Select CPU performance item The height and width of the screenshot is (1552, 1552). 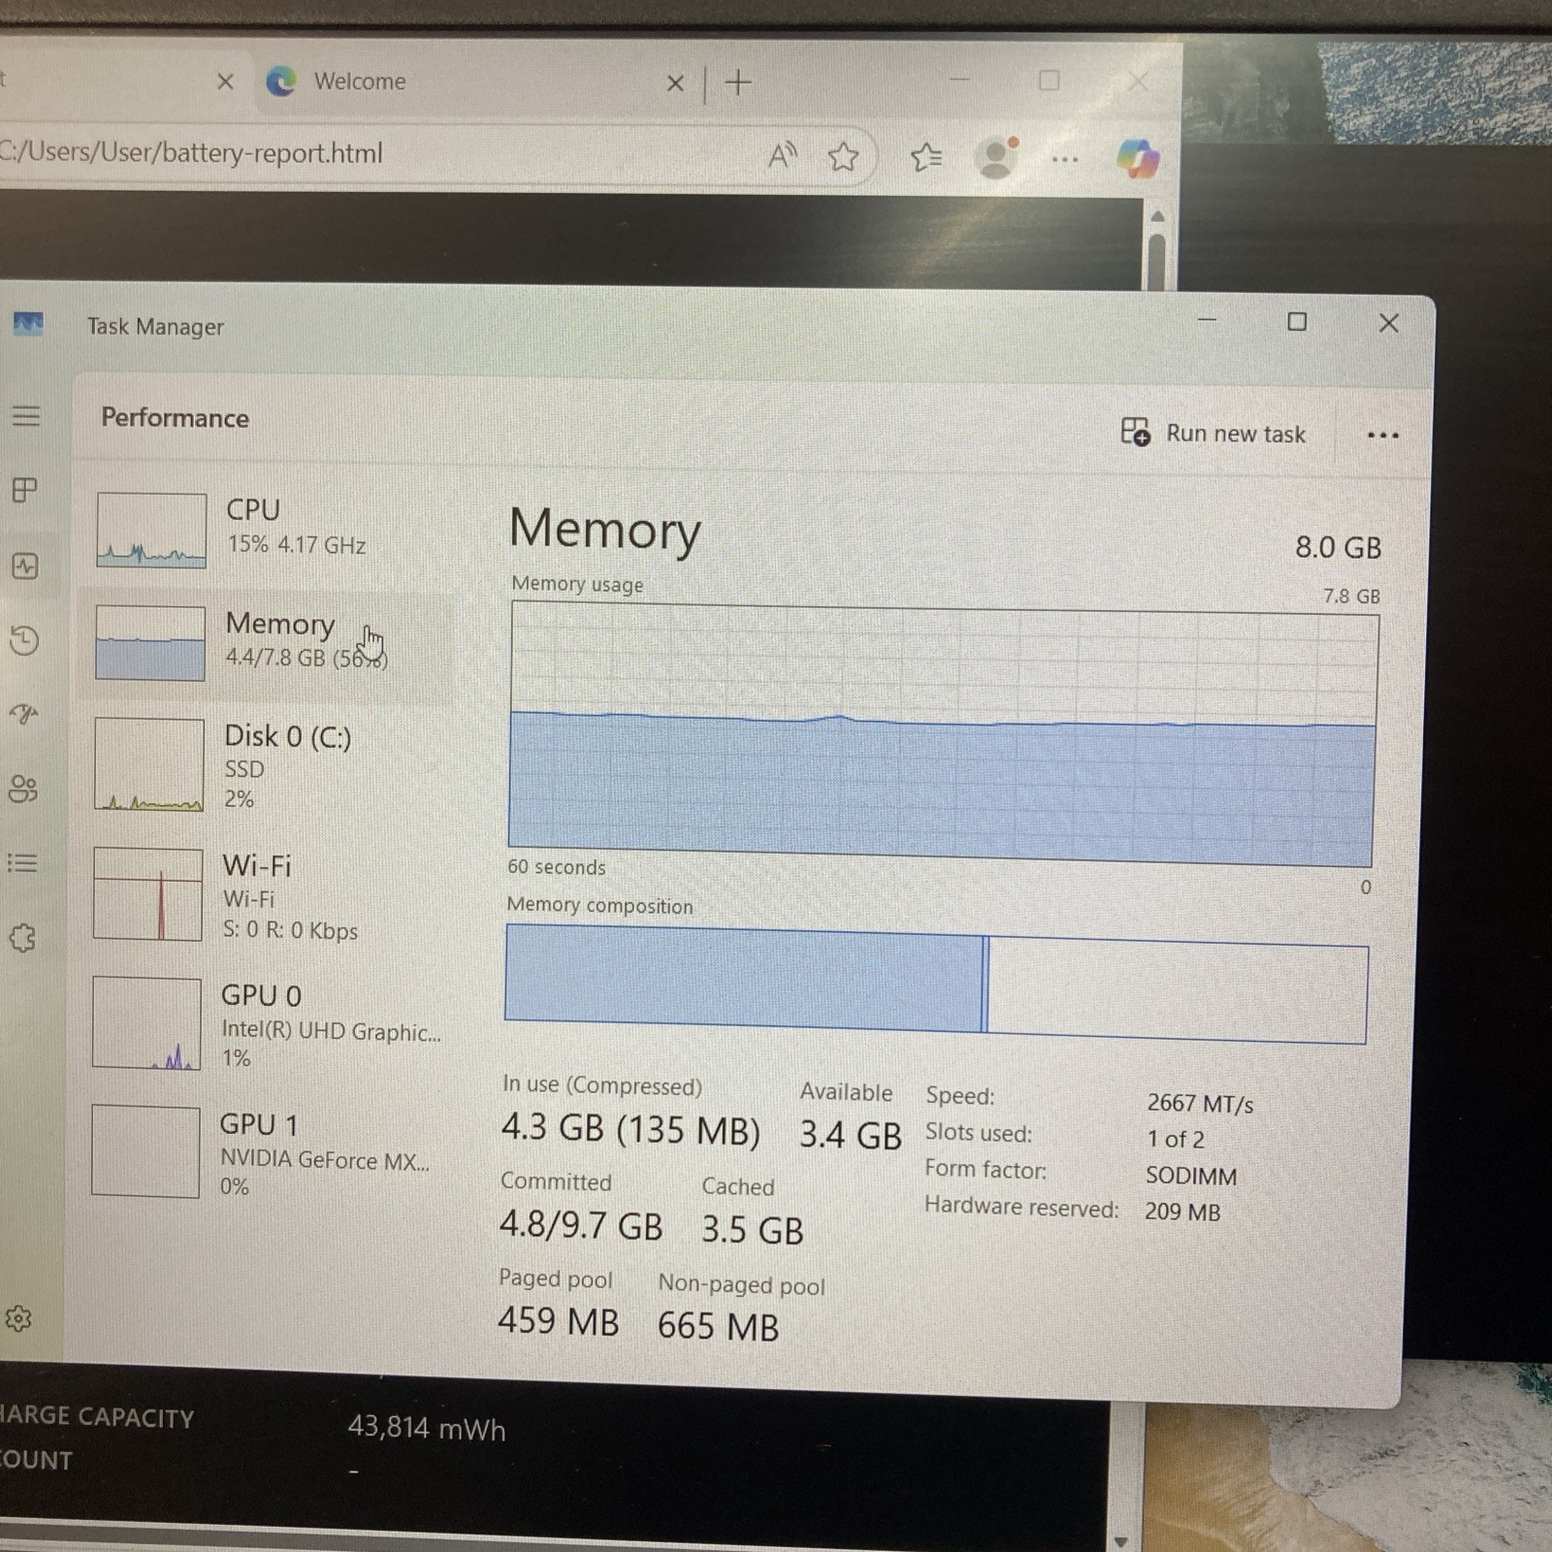click(266, 529)
